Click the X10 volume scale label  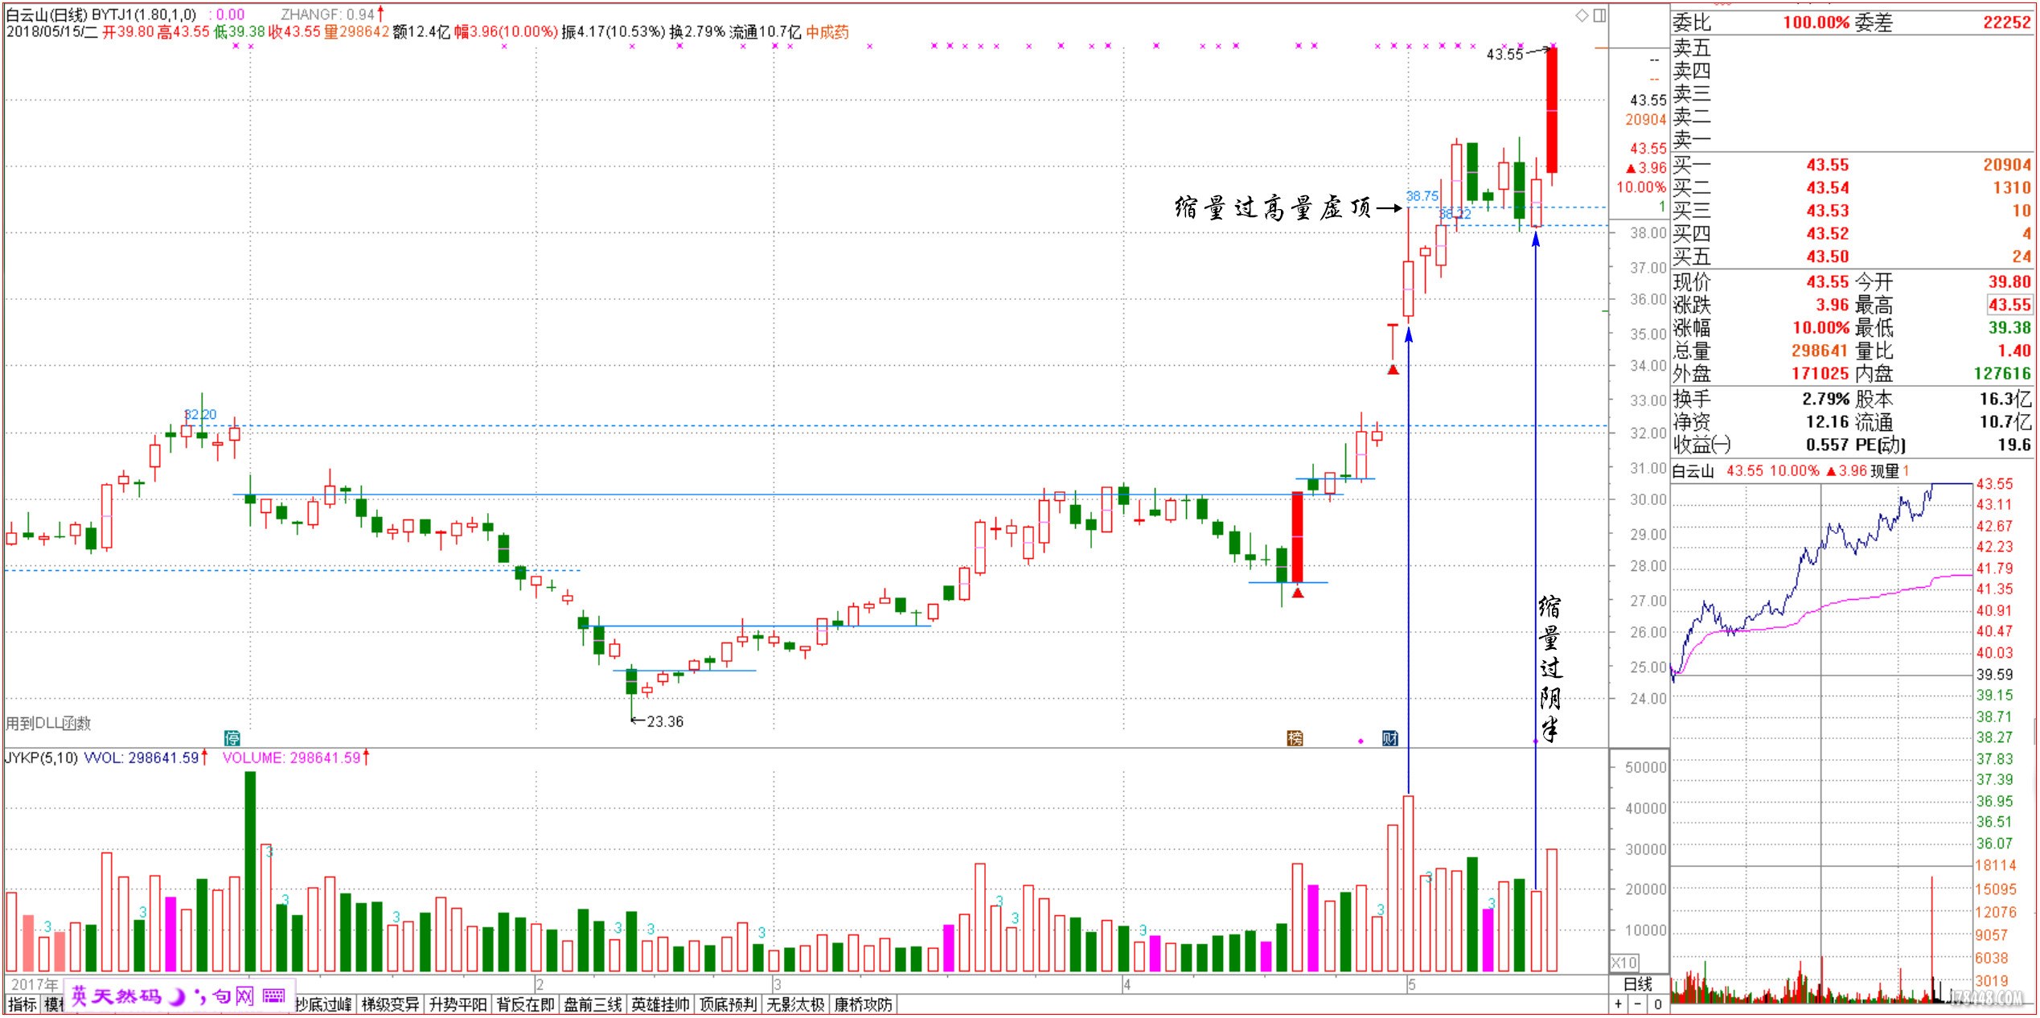click(1624, 963)
